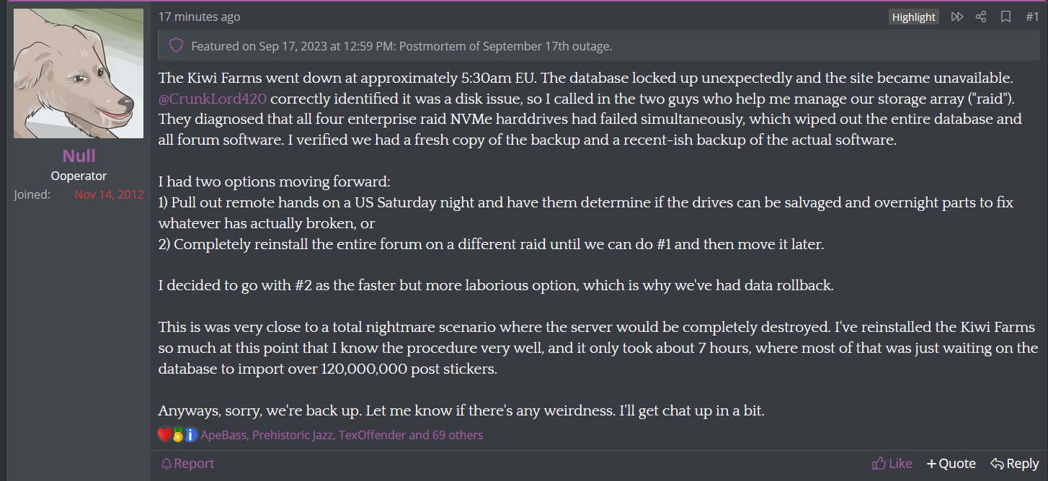
Task: Click the double-arrow skip icon beside Highlight
Action: [956, 17]
